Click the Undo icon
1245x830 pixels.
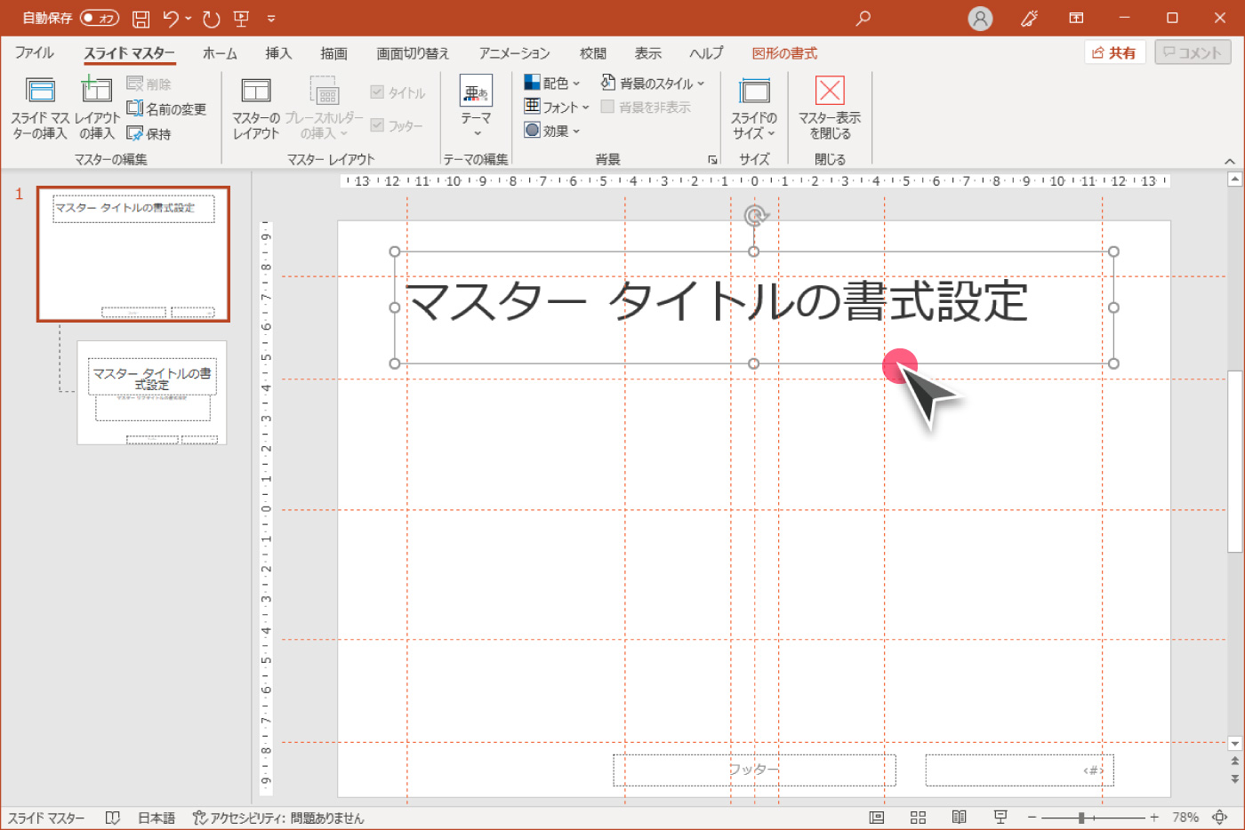tap(171, 19)
